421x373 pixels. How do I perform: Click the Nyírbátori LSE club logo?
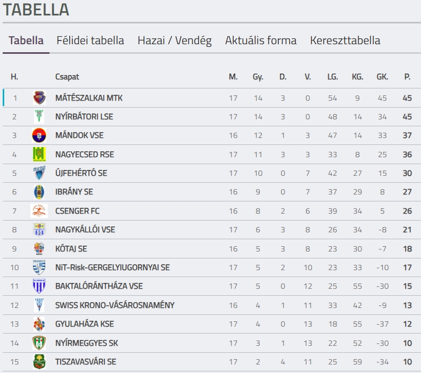(x=39, y=117)
